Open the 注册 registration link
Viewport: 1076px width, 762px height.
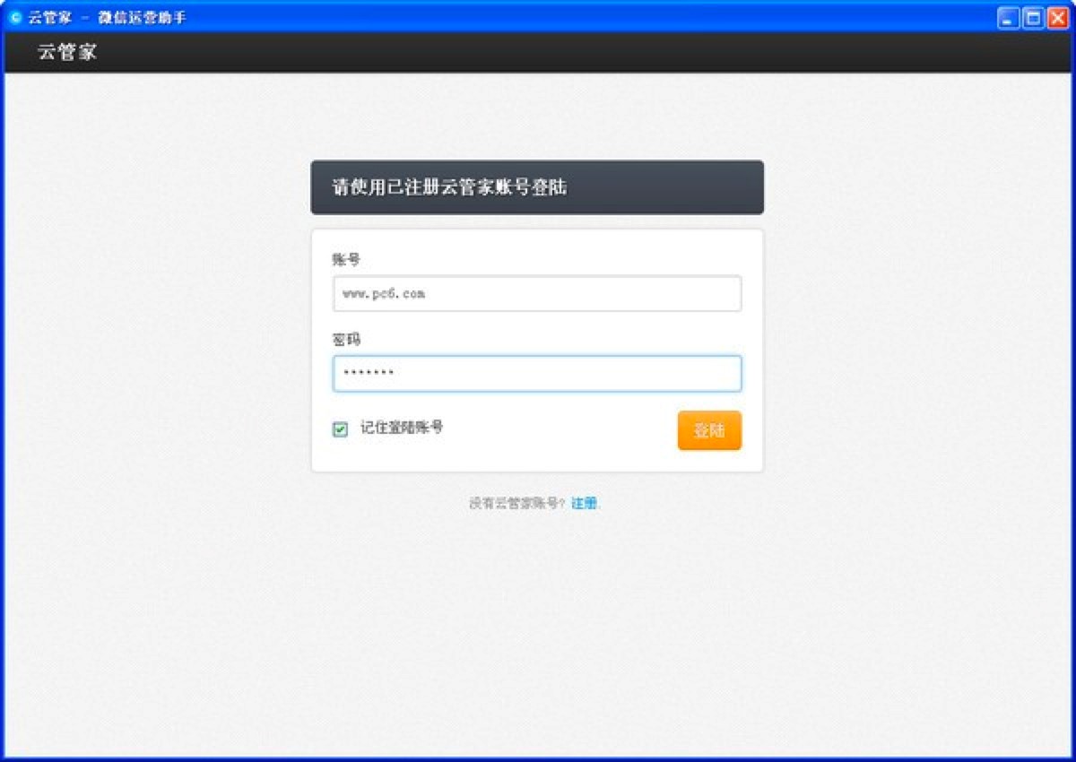pos(584,504)
